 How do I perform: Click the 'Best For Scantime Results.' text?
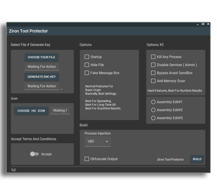pos(103,108)
